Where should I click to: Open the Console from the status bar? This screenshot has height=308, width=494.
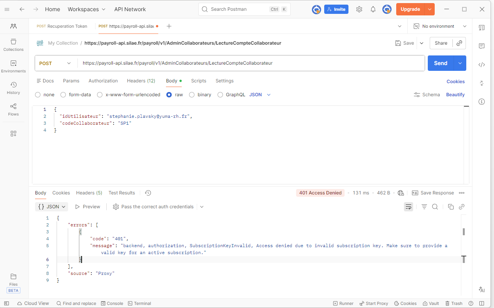pyautogui.click(x=112, y=303)
